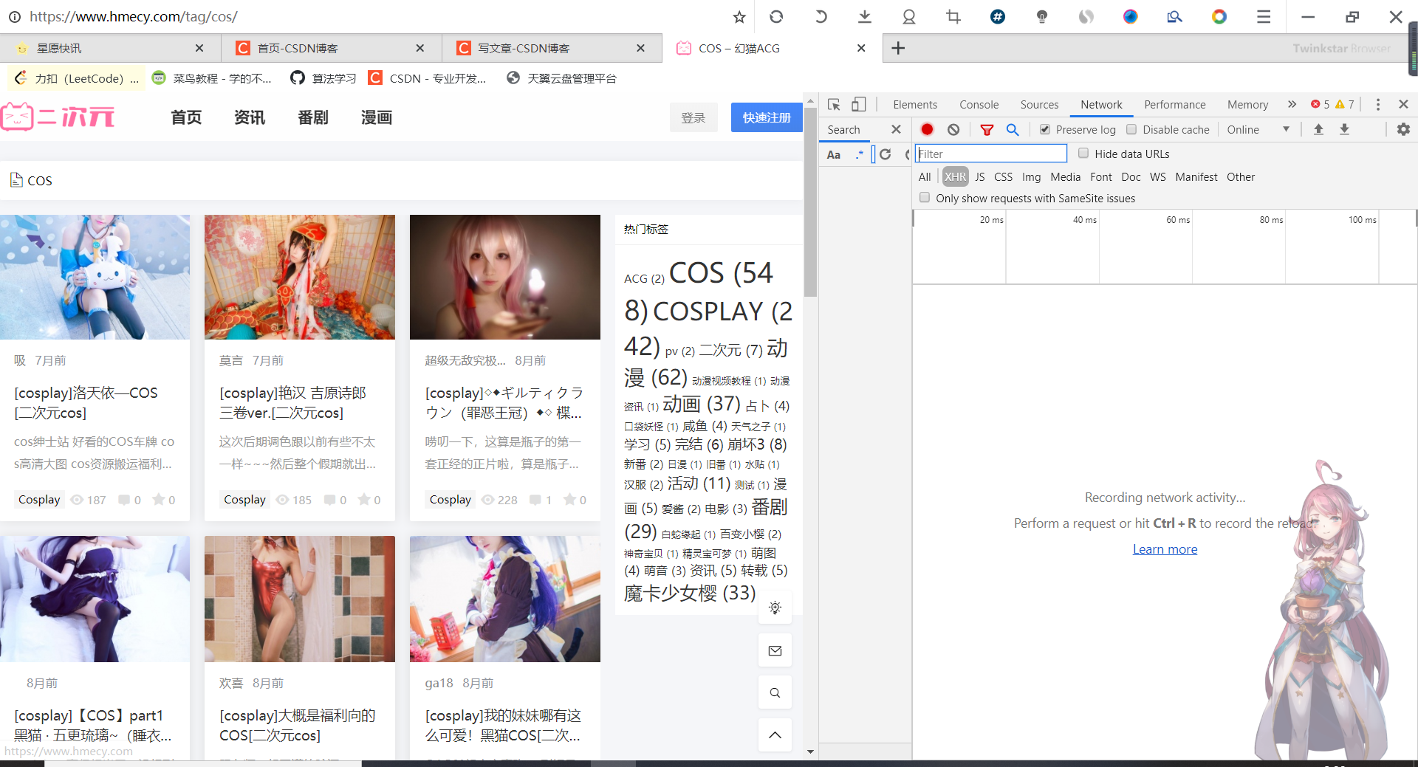Viewport: 1418px width, 767px height.
Task: Select the XHR request type filter
Action: [955, 176]
